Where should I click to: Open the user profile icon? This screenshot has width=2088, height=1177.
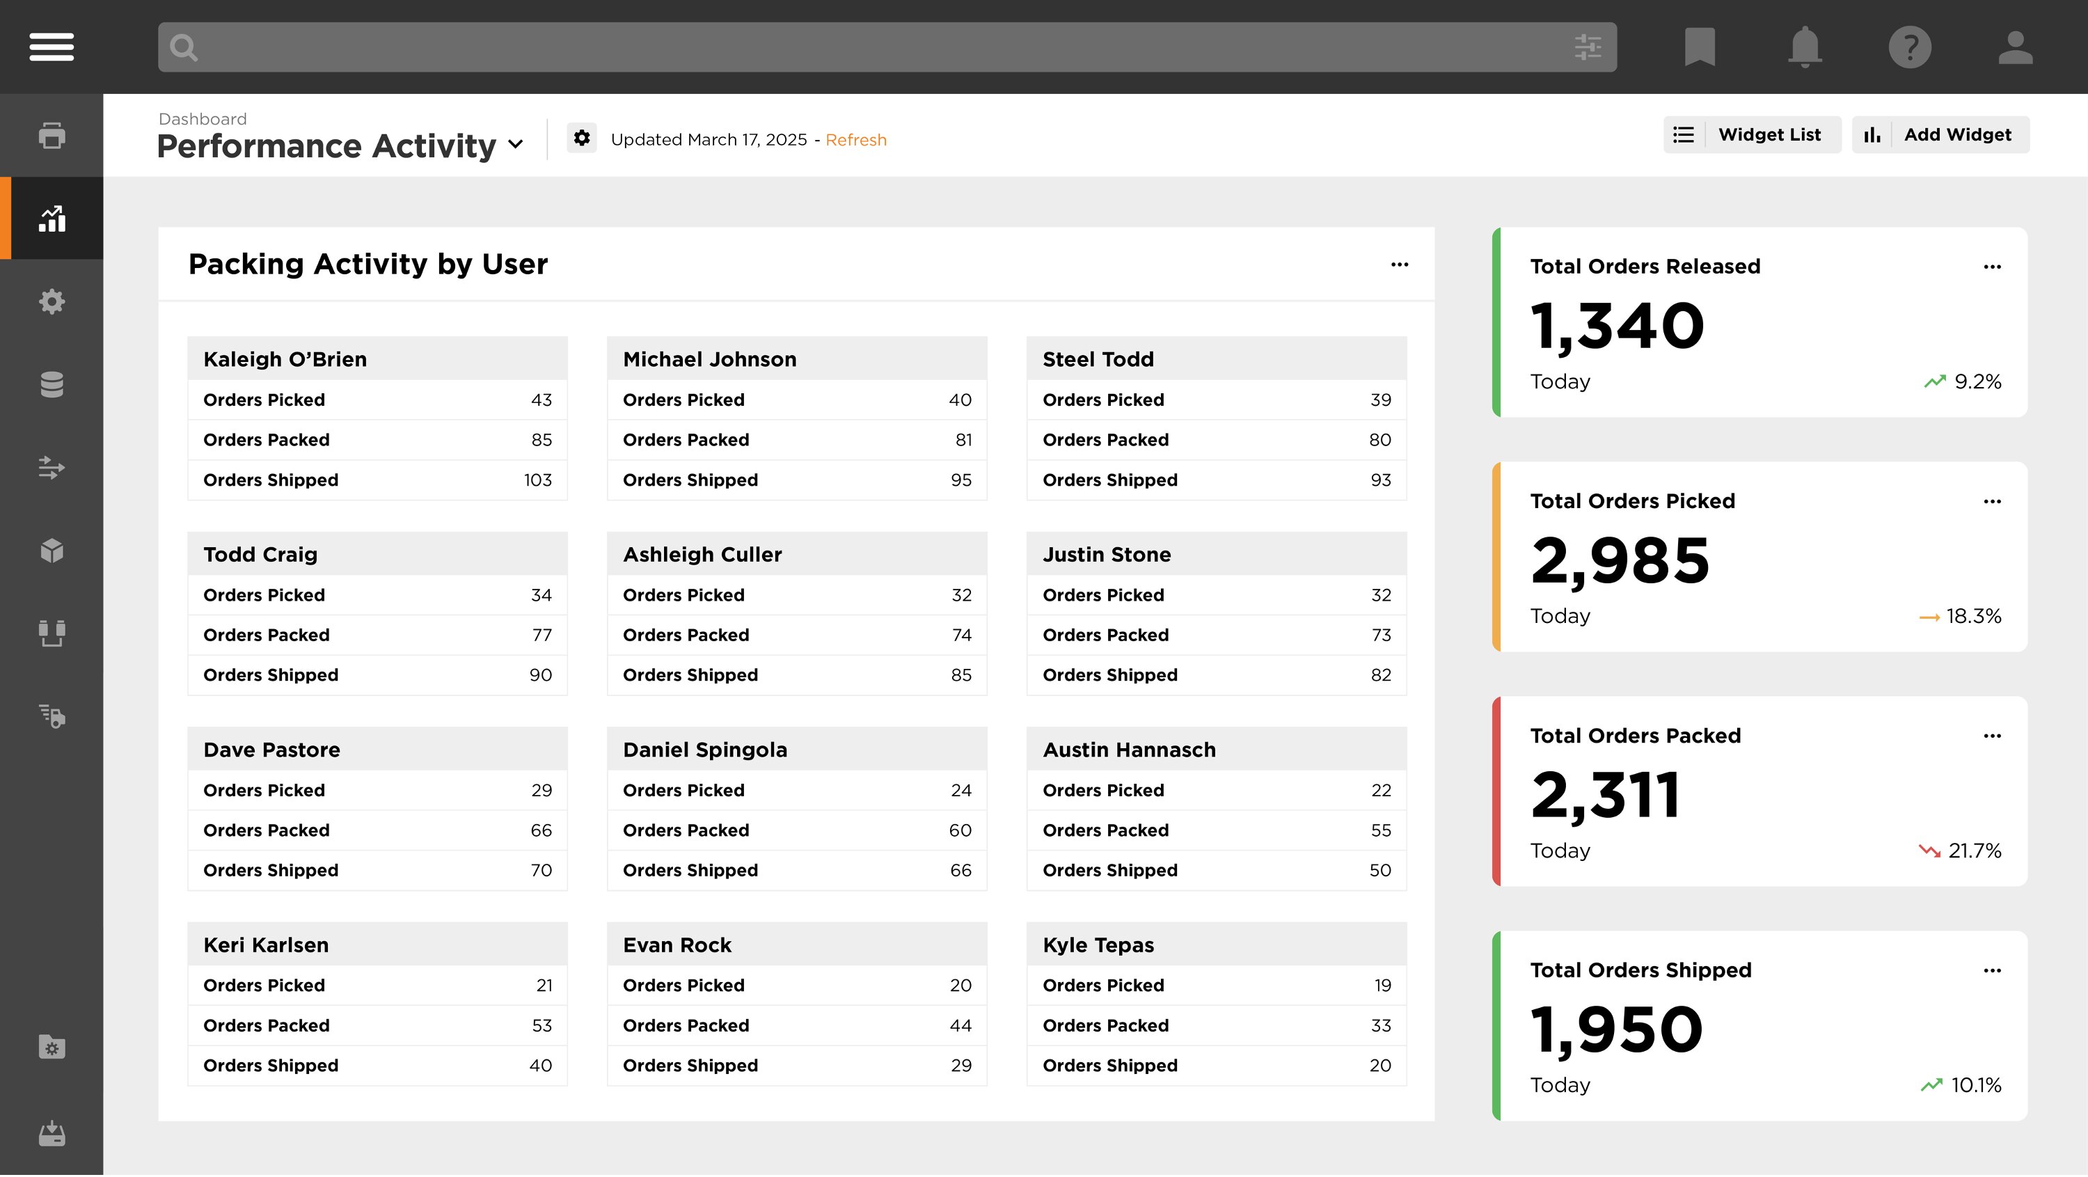click(2015, 47)
